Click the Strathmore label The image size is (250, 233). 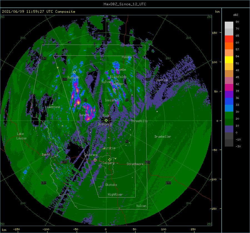point(135,164)
